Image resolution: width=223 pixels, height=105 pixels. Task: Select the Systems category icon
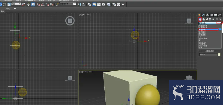(x=220, y=19)
